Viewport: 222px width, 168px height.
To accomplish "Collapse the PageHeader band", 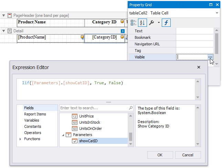I will click(x=3, y=15).
